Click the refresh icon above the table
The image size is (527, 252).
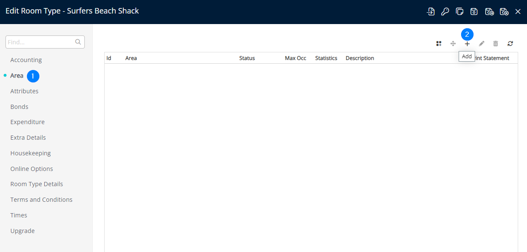[x=510, y=43]
